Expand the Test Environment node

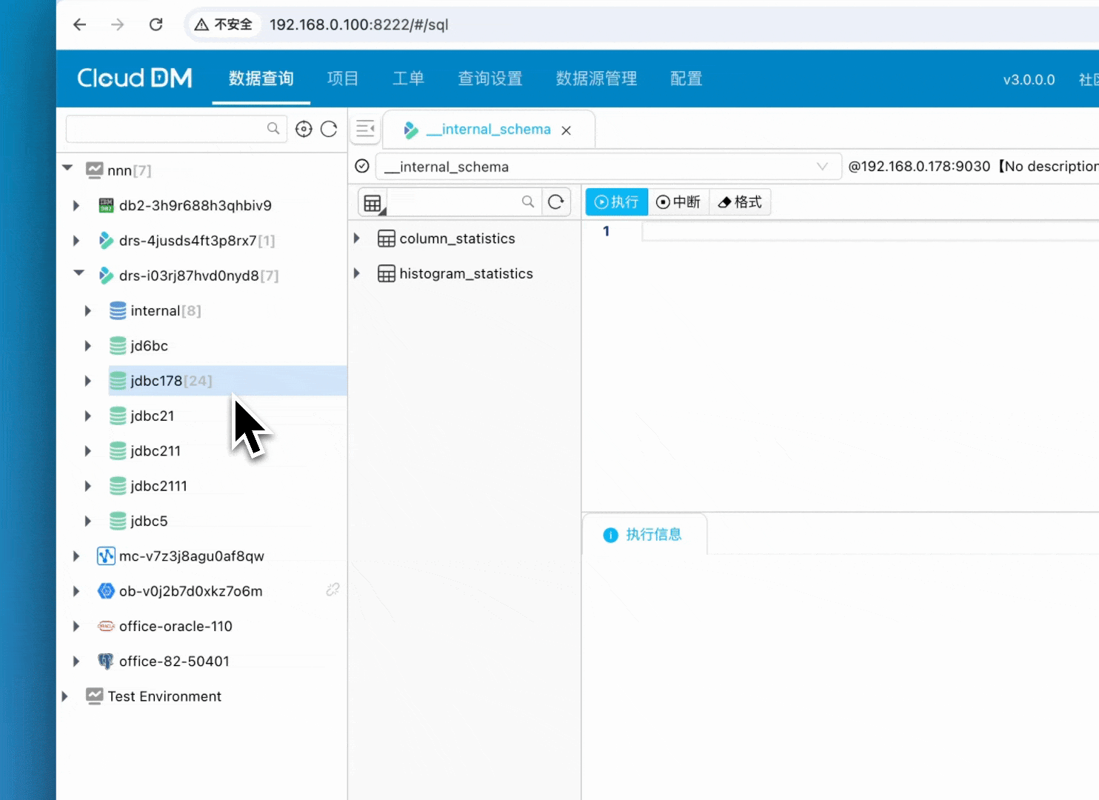tap(65, 696)
